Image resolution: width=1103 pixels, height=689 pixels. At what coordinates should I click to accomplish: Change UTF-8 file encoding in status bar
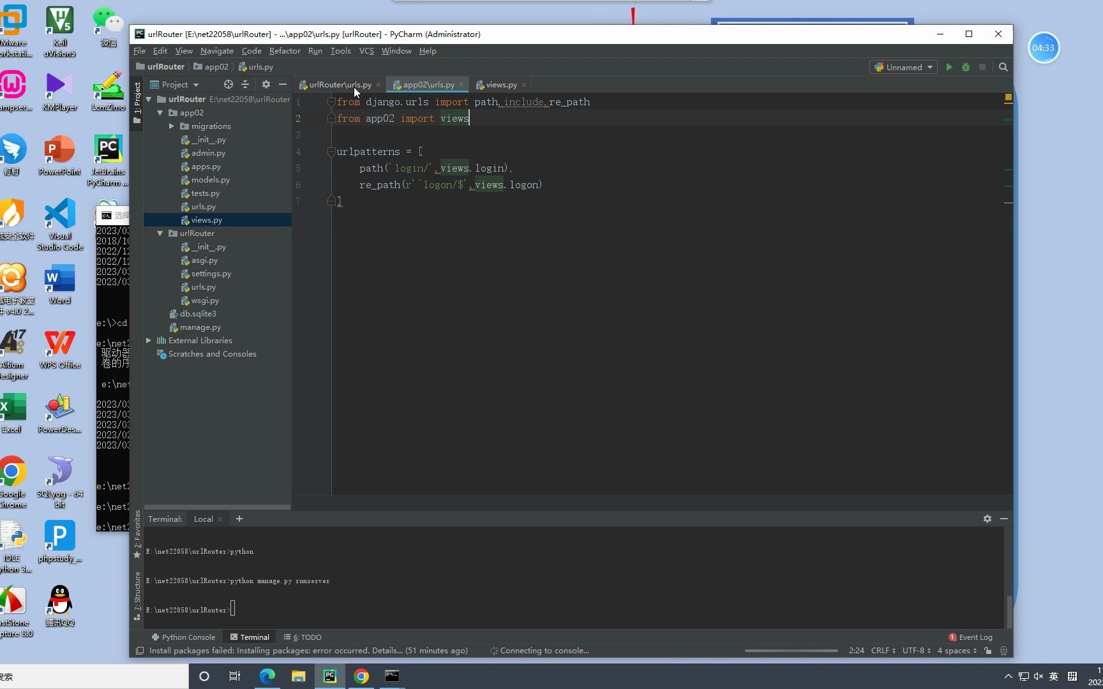pos(917,651)
